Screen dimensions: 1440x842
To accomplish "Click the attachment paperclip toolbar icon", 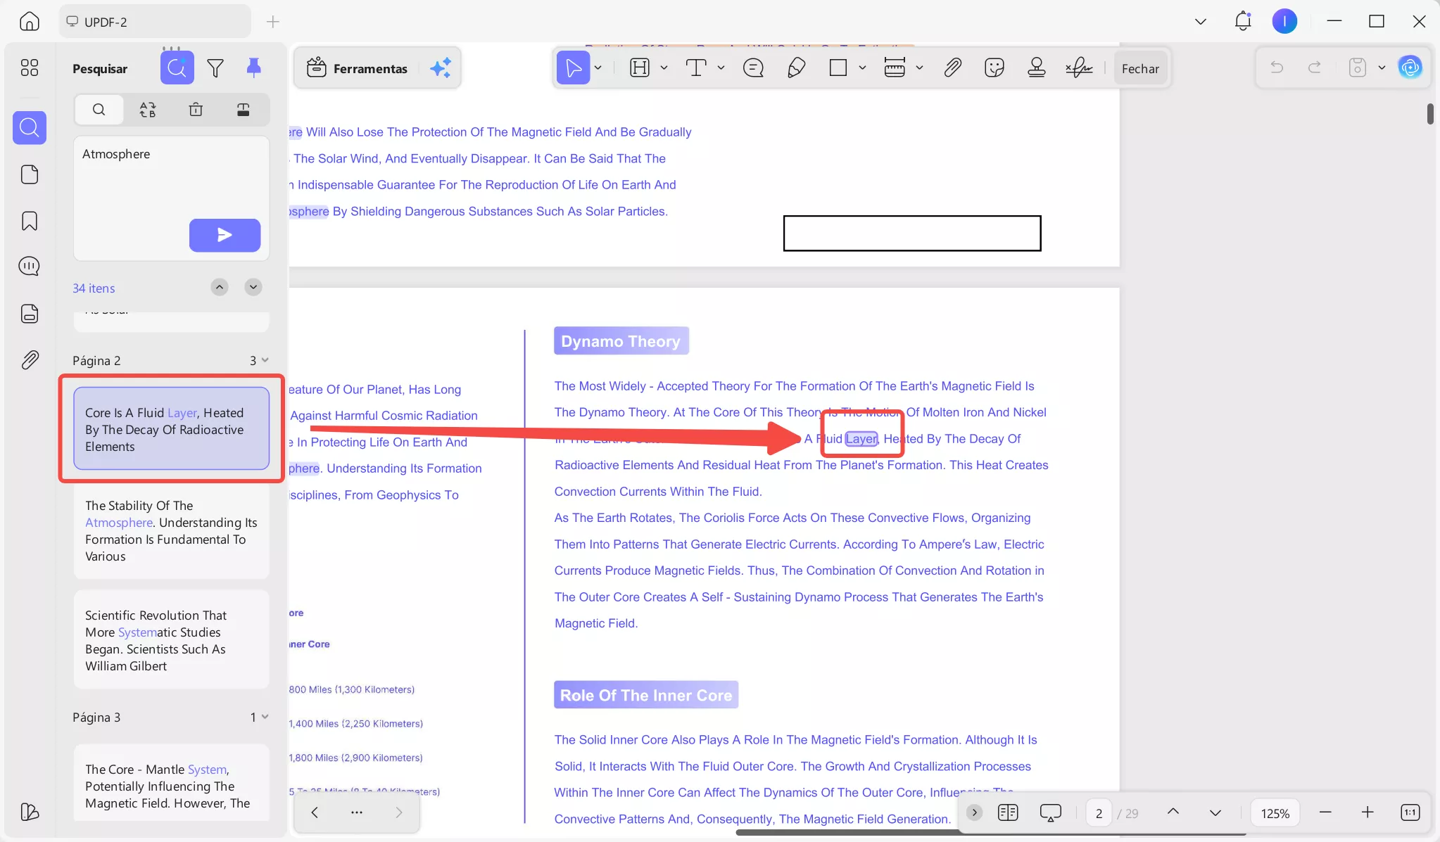I will (952, 68).
